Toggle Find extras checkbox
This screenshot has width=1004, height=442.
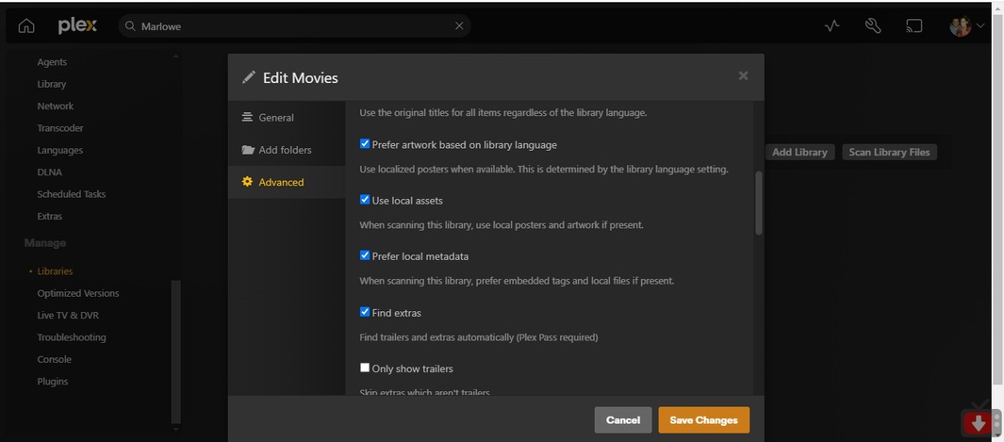coord(365,312)
